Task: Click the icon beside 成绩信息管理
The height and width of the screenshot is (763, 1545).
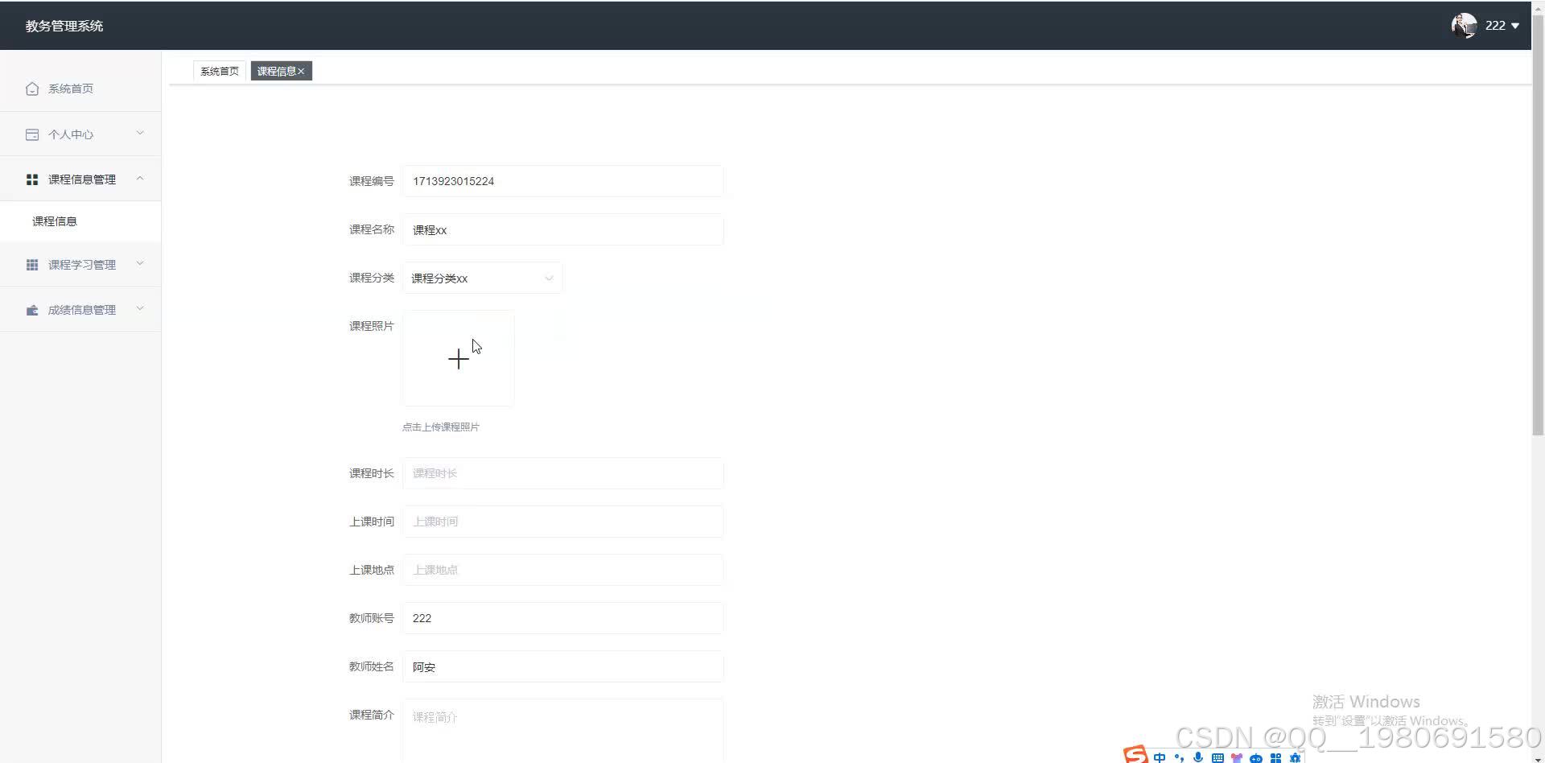Action: (32, 310)
